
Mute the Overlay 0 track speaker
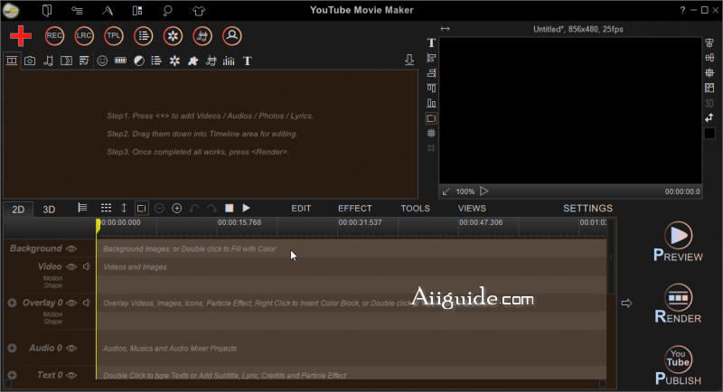click(87, 303)
